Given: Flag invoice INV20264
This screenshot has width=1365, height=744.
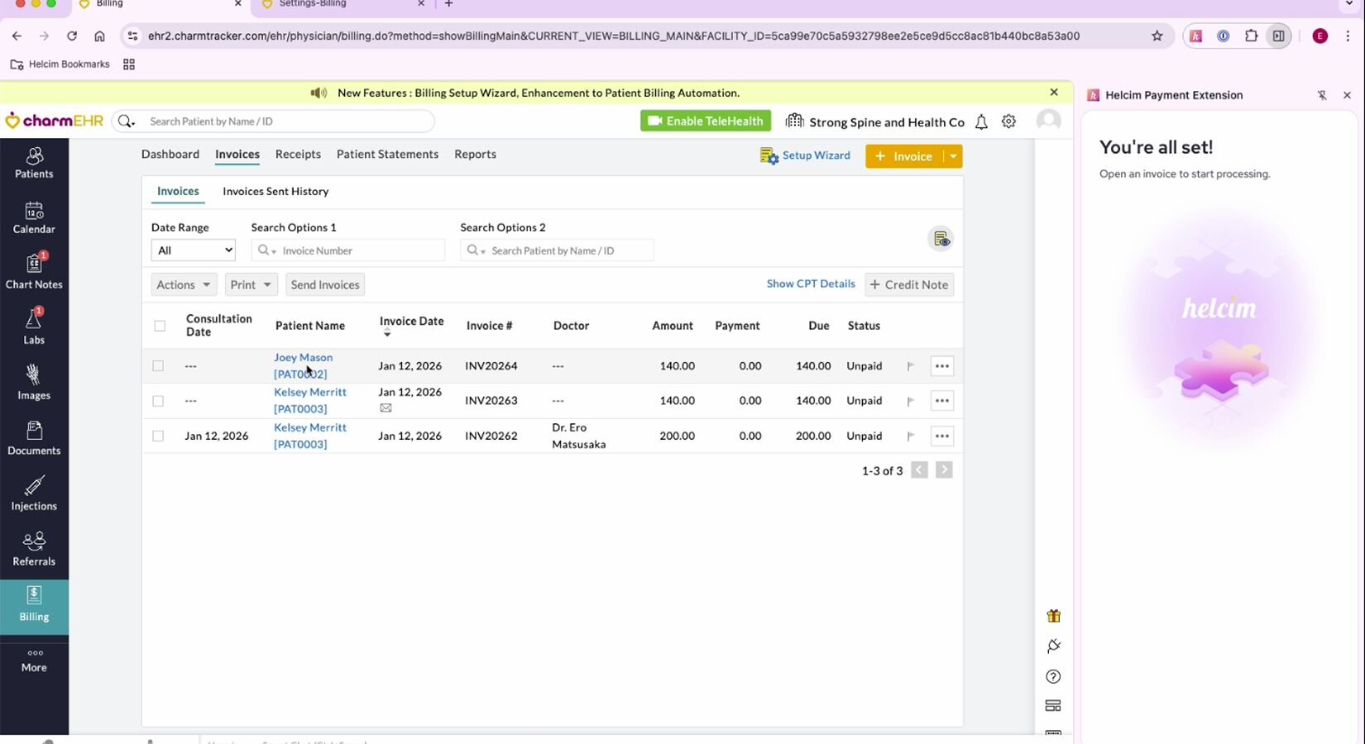Looking at the screenshot, I should (x=911, y=366).
